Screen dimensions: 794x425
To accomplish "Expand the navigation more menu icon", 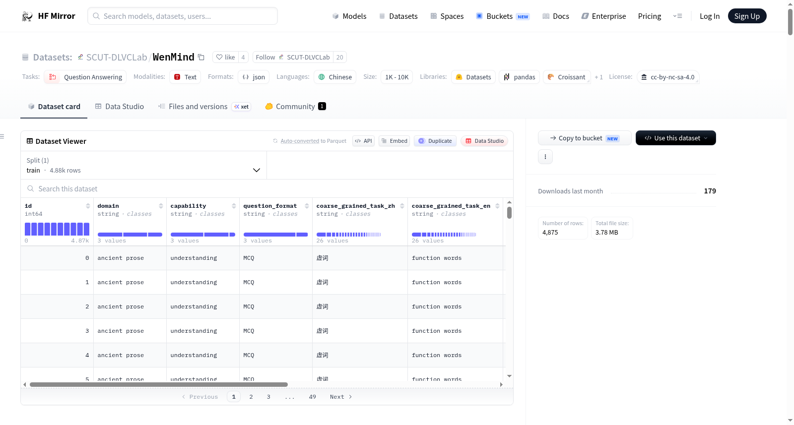I will point(677,16).
